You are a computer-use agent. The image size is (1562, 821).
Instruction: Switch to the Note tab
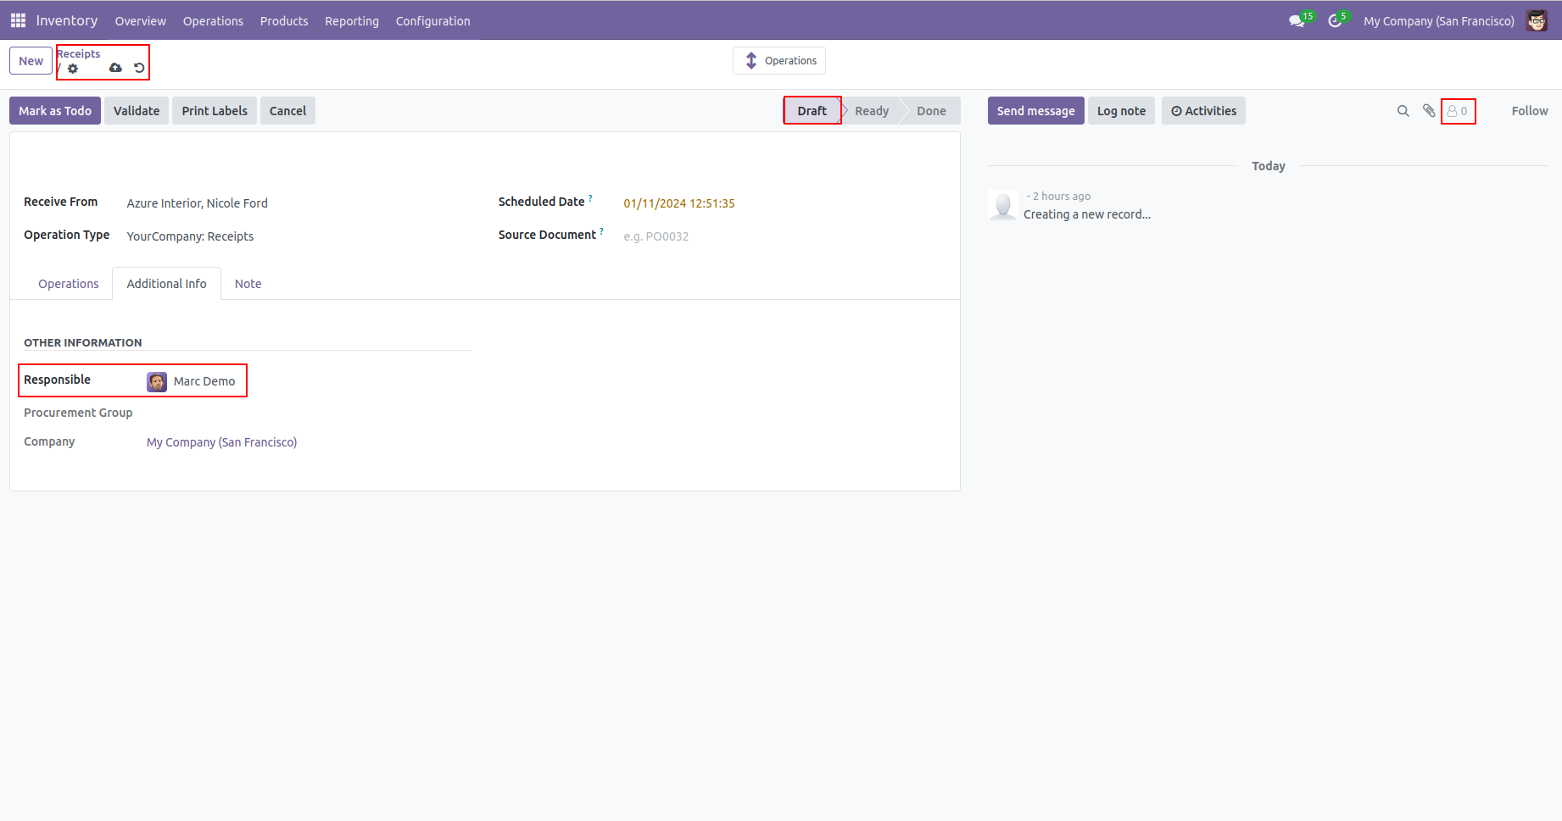pyautogui.click(x=248, y=284)
